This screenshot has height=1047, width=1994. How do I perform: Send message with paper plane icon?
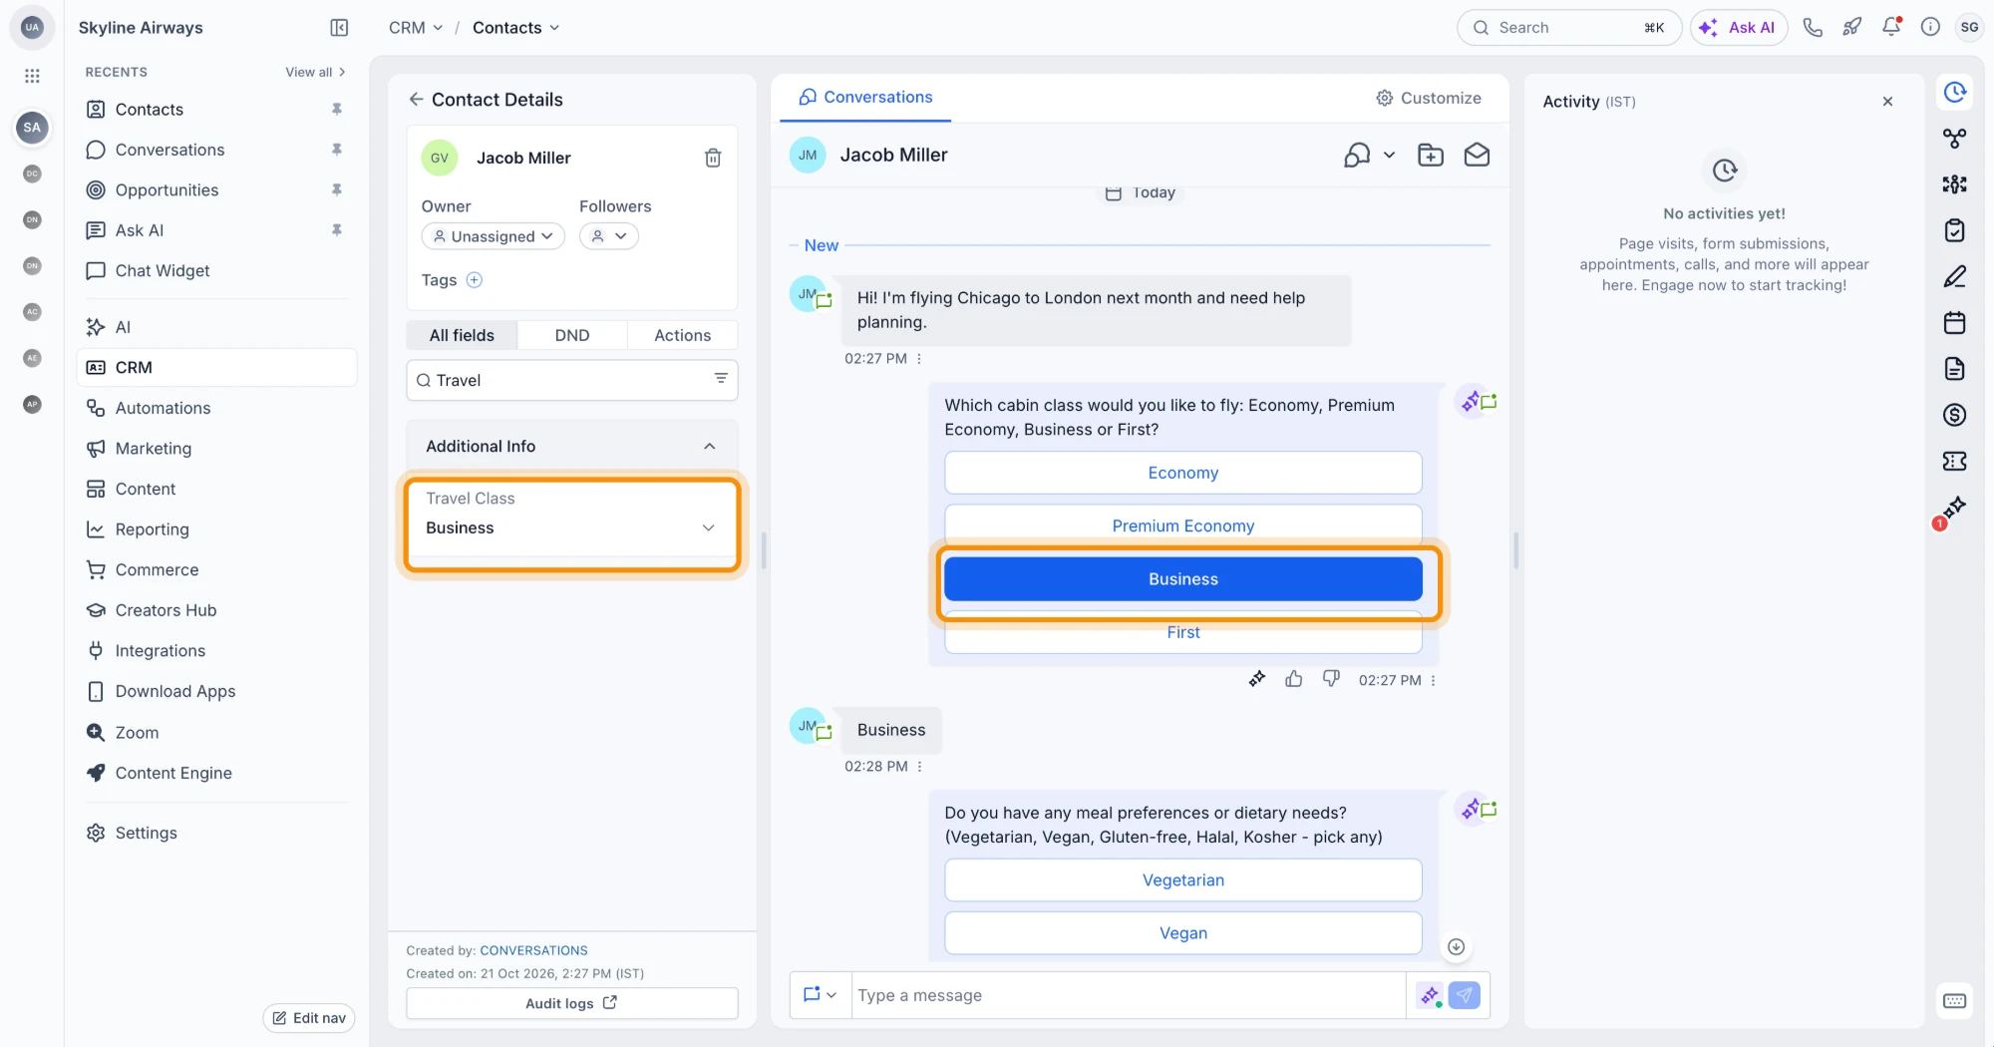coord(1464,995)
